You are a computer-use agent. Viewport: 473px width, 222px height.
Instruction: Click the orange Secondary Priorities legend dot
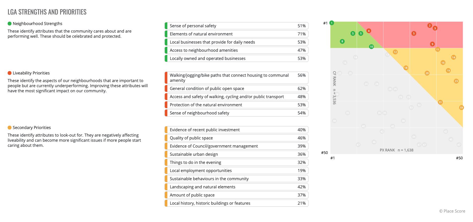coord(10,128)
